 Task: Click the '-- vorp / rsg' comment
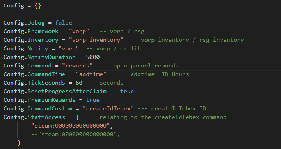click(x=122, y=31)
